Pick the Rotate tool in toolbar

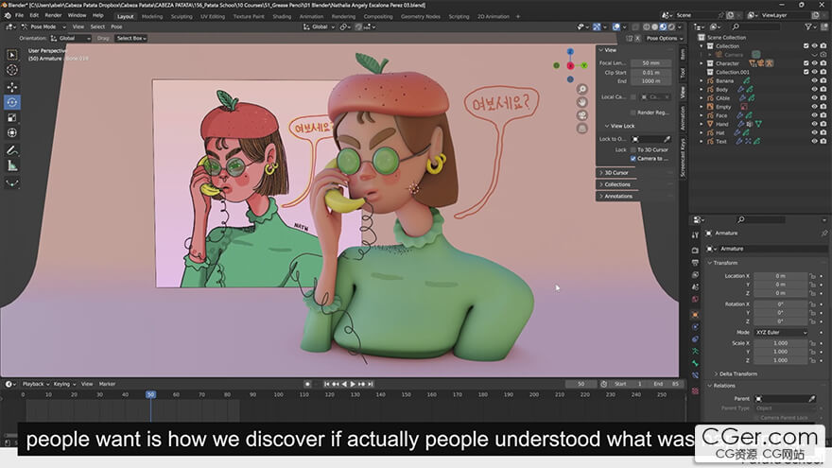click(11, 102)
